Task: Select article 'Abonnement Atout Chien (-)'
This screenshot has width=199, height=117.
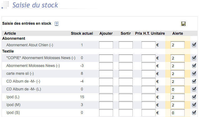Action: click(x=30, y=45)
